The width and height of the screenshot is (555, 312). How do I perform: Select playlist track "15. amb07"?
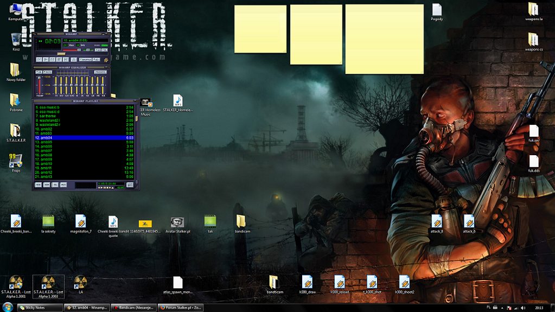point(84,150)
